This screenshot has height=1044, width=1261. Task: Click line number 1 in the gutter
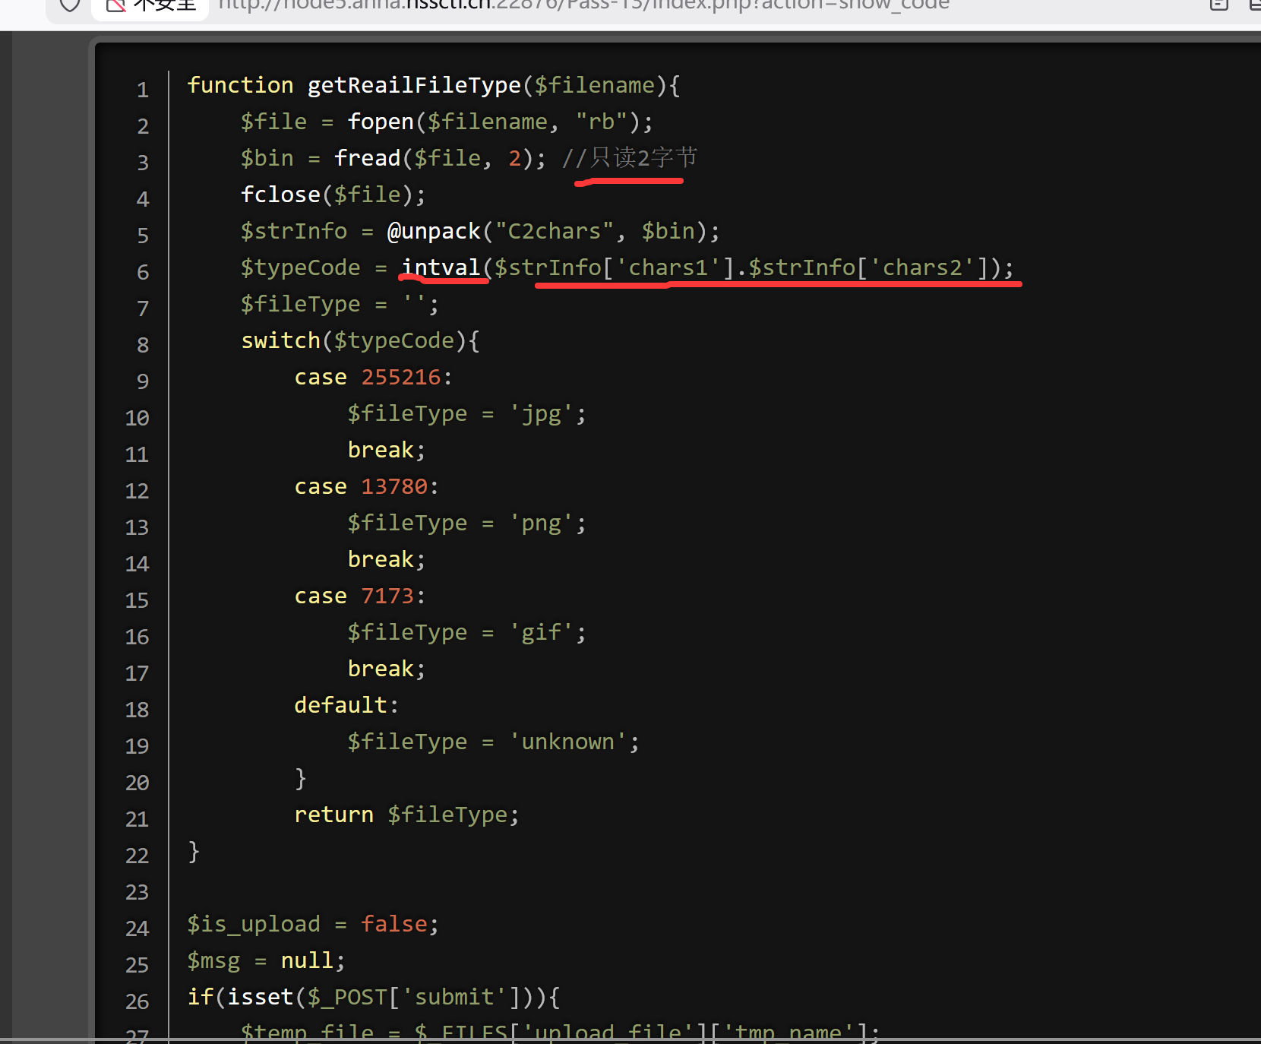point(142,90)
